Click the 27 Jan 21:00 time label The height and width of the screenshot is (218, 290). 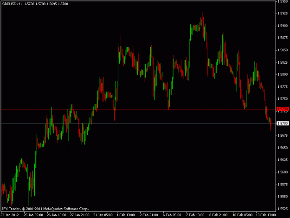pos(80,215)
